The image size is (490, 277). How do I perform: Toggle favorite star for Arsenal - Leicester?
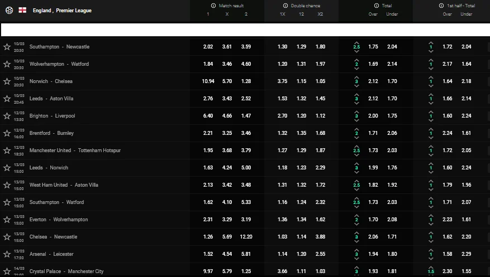(7, 254)
